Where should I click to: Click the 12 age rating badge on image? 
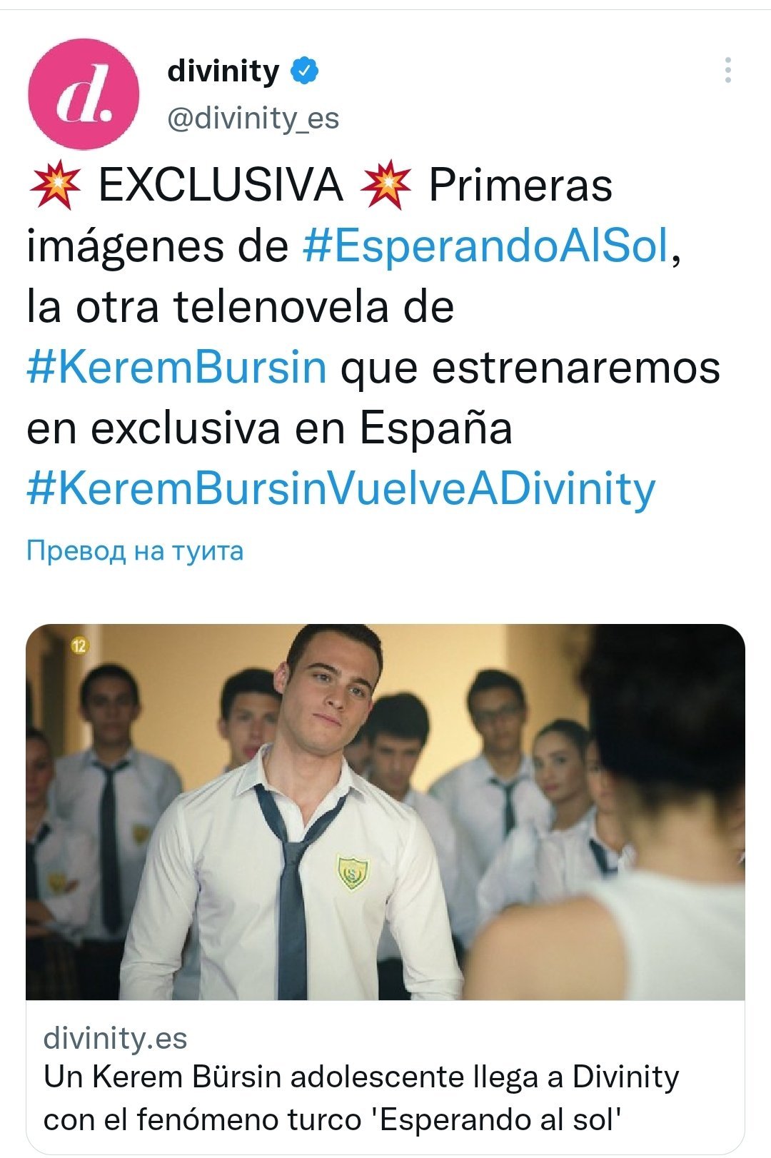(79, 647)
